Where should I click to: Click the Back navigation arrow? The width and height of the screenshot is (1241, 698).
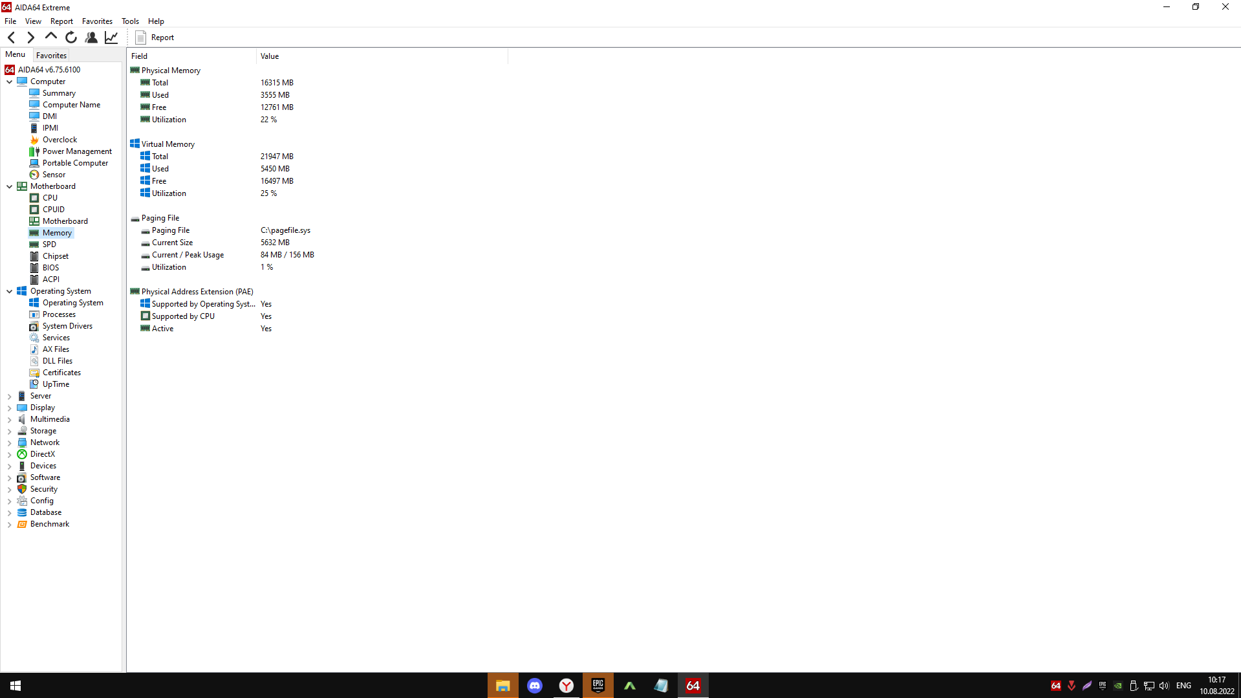12,38
